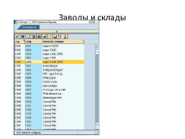Screen dimensions: 185x139
Task: Add entry to personal list with the star icon
Action: pos(44,37)
